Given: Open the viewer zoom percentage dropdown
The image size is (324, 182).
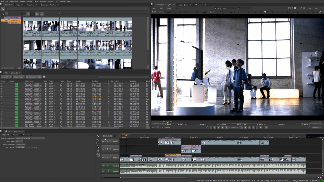Looking at the screenshot, I should point(309,8).
